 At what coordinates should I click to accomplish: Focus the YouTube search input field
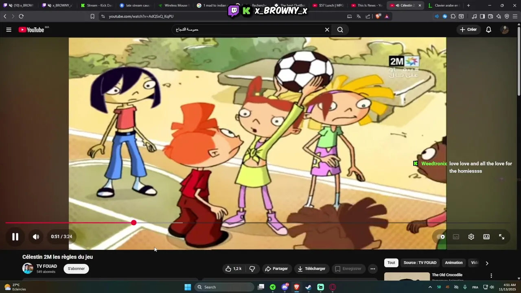pyautogui.click(x=247, y=30)
